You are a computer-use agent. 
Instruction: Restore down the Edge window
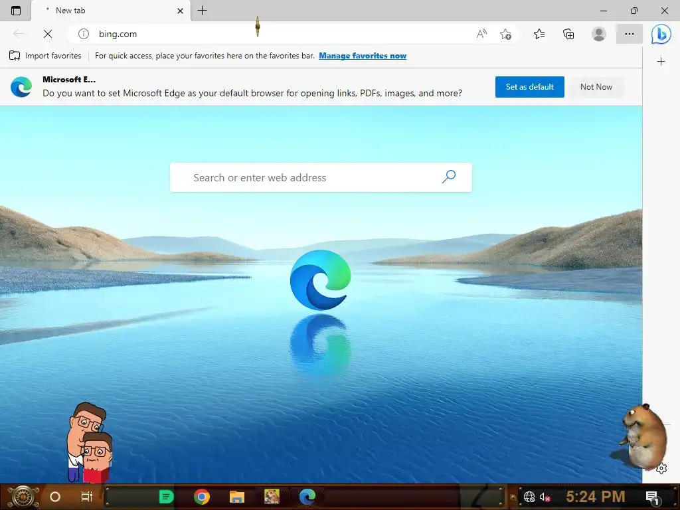point(634,11)
